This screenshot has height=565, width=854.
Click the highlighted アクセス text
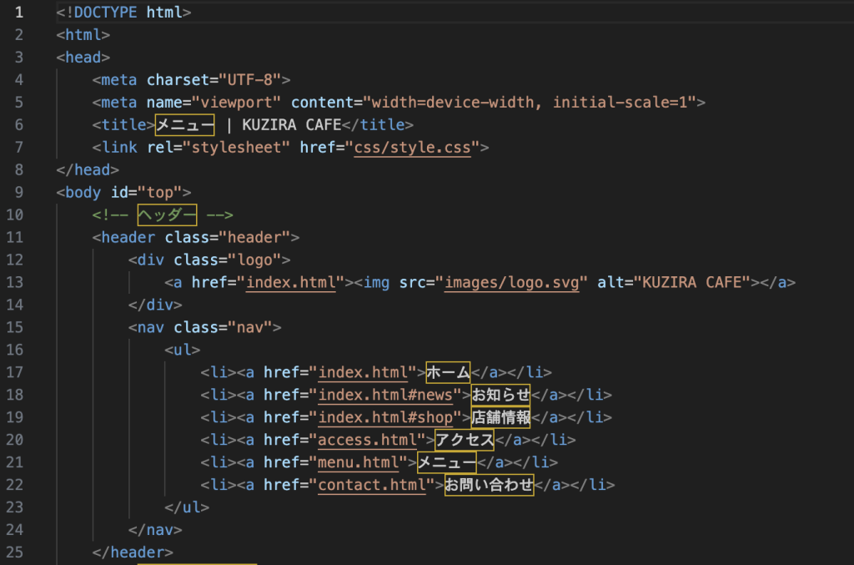465,440
